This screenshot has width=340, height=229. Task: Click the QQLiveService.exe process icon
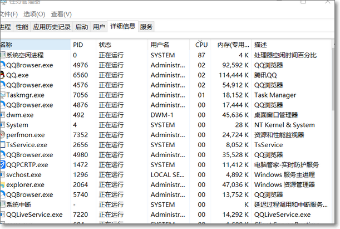(x=3, y=215)
